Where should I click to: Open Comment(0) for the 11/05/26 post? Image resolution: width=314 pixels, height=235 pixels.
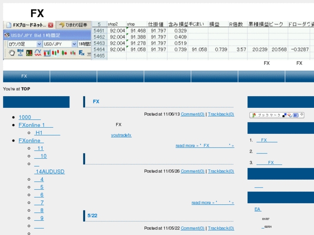click(193, 171)
